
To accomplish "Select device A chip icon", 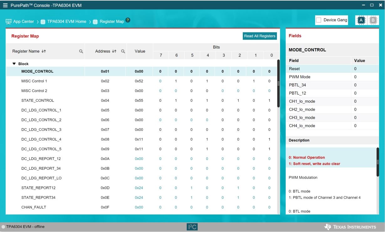I will pos(361,20).
